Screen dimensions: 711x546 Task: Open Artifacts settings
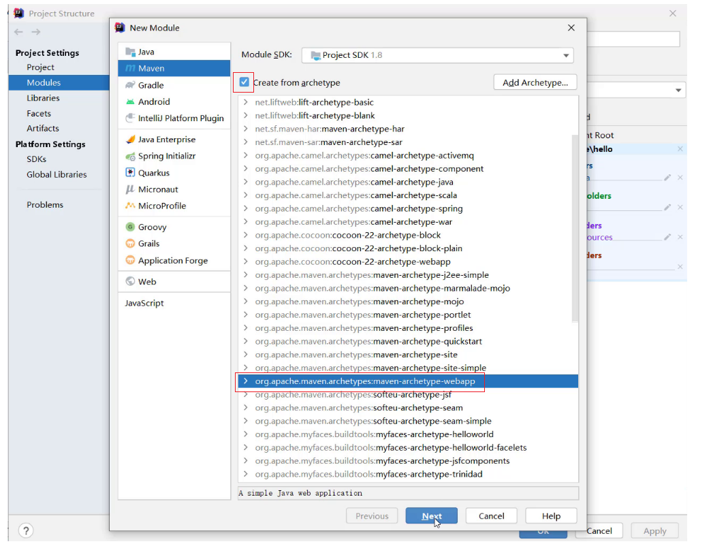point(43,128)
